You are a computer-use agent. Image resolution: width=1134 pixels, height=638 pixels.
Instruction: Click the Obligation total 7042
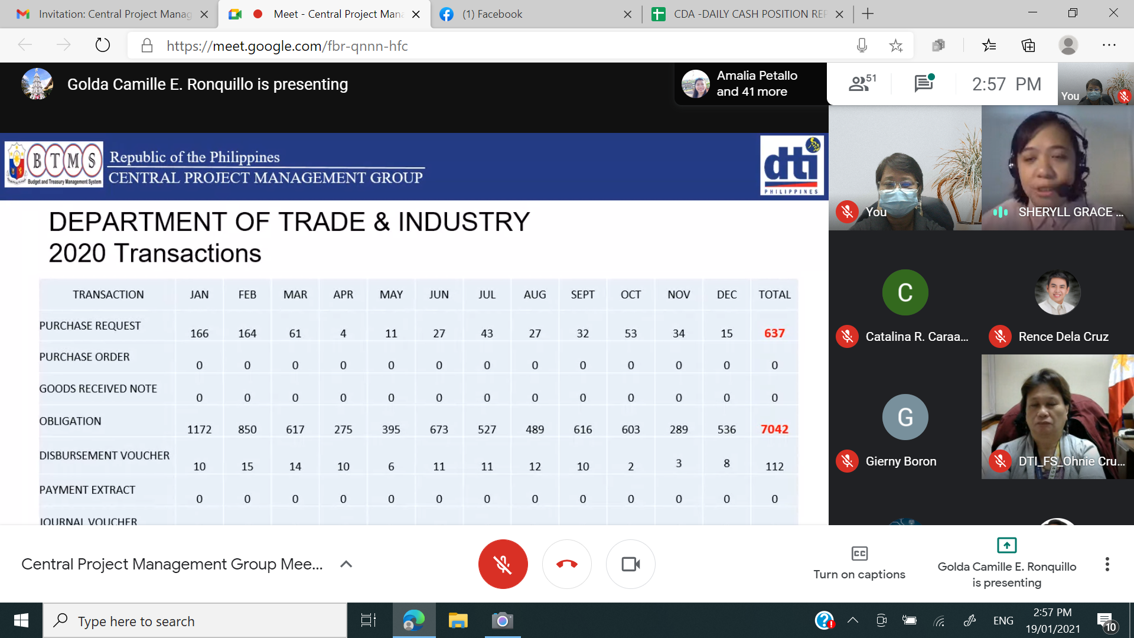coord(774,429)
